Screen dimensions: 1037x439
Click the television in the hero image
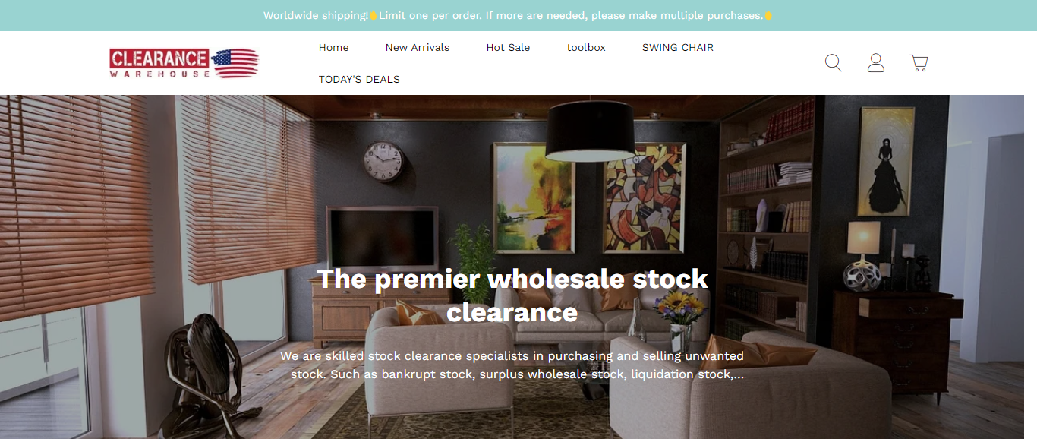(x=382, y=237)
